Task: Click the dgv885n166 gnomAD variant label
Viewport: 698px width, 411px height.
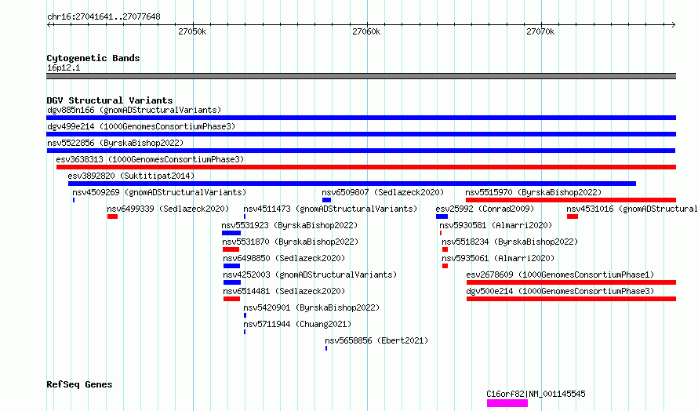Action: 134,110
